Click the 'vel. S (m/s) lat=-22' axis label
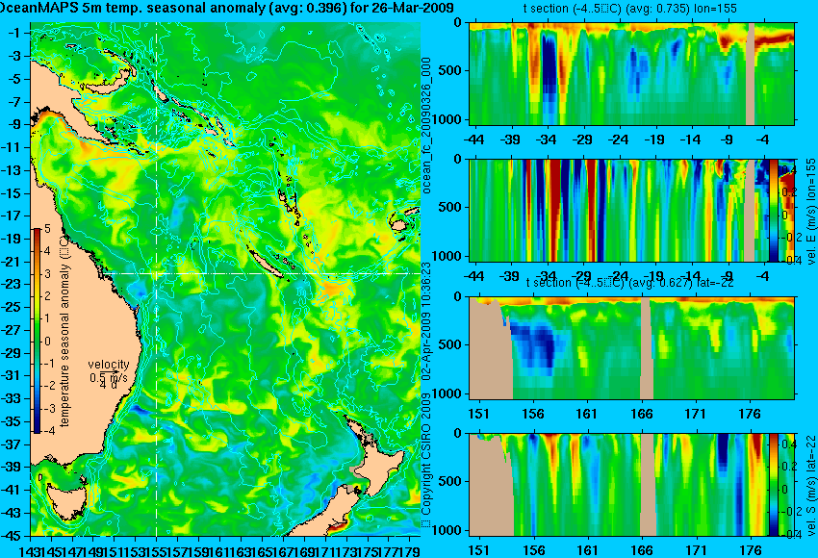818x558 pixels. pyautogui.click(x=811, y=485)
